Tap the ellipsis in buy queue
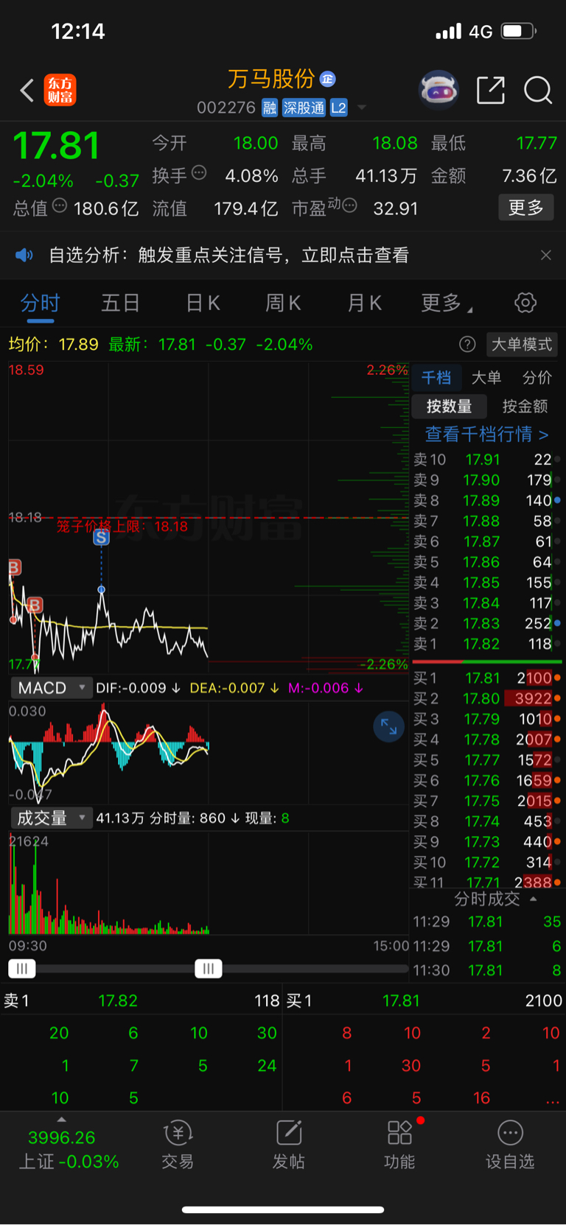This screenshot has width=566, height=1225. coord(553,1100)
